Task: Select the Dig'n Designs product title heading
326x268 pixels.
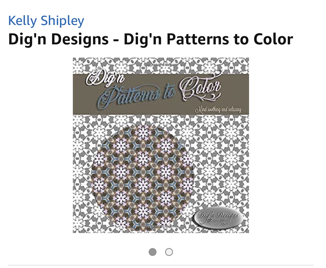Action: (x=151, y=39)
